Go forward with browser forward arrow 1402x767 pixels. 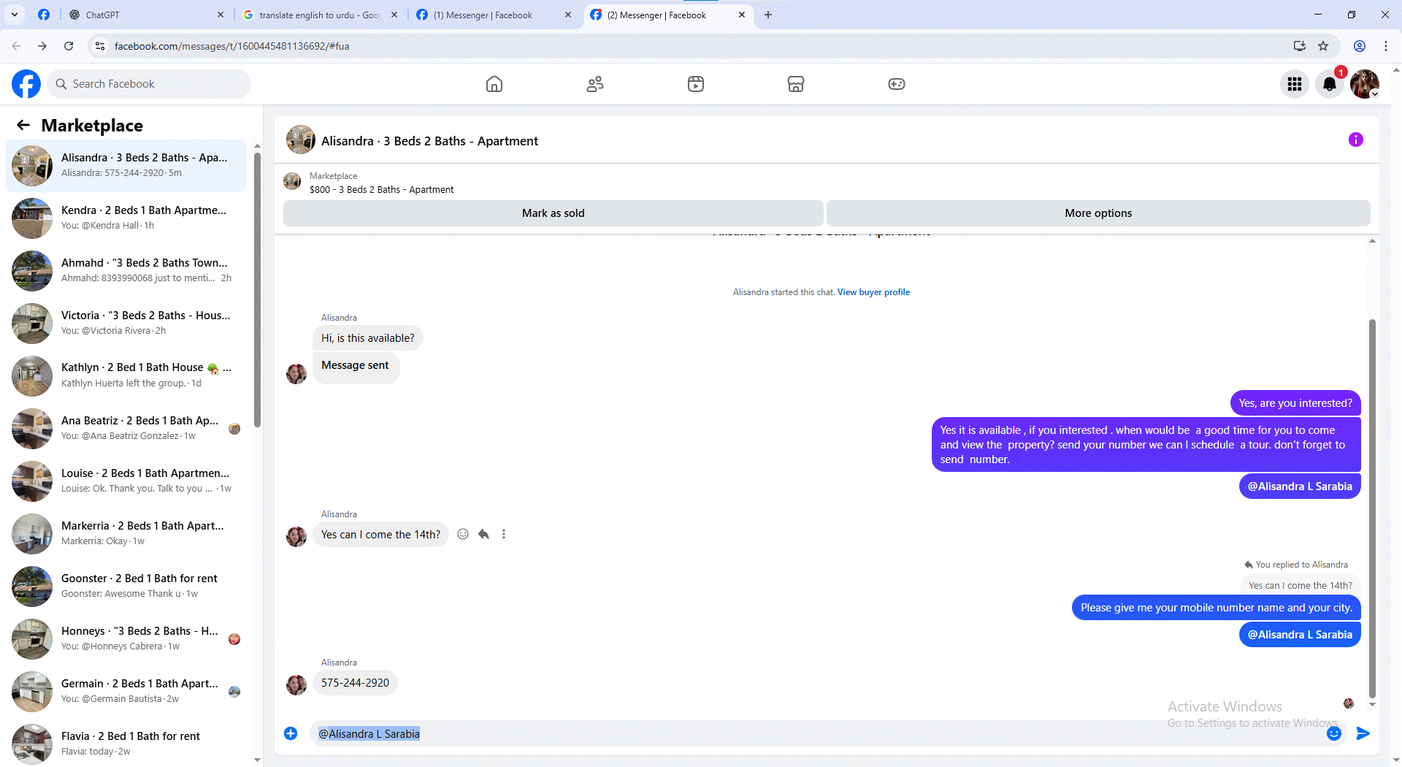click(x=42, y=46)
